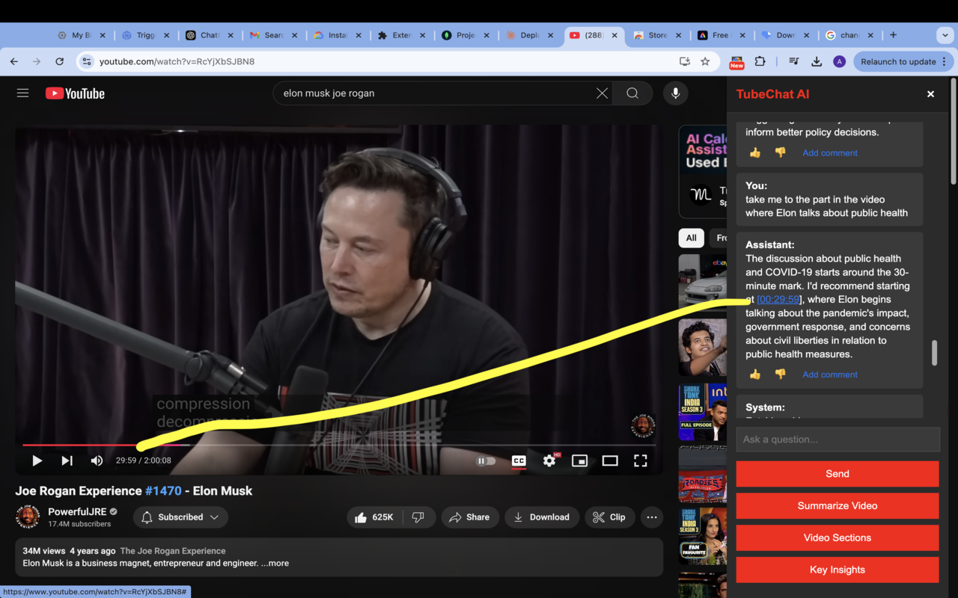Start voice search with the microphone icon
This screenshot has height=598, width=958.
click(x=675, y=93)
